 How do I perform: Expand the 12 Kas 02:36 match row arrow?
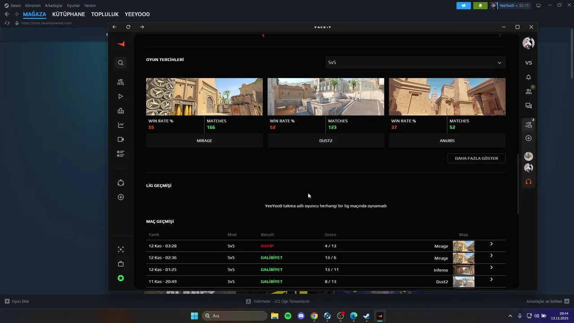point(491,256)
